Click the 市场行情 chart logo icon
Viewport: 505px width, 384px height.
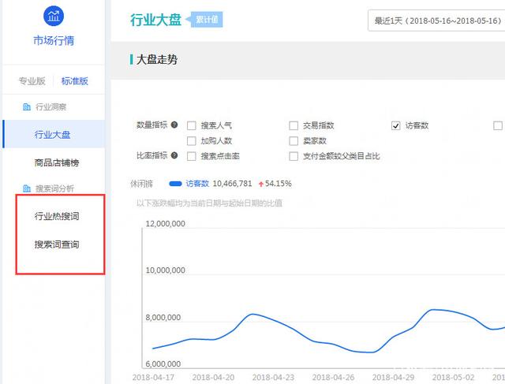click(54, 16)
